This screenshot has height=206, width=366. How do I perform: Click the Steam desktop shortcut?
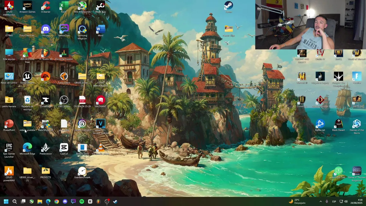pyautogui.click(x=228, y=7)
